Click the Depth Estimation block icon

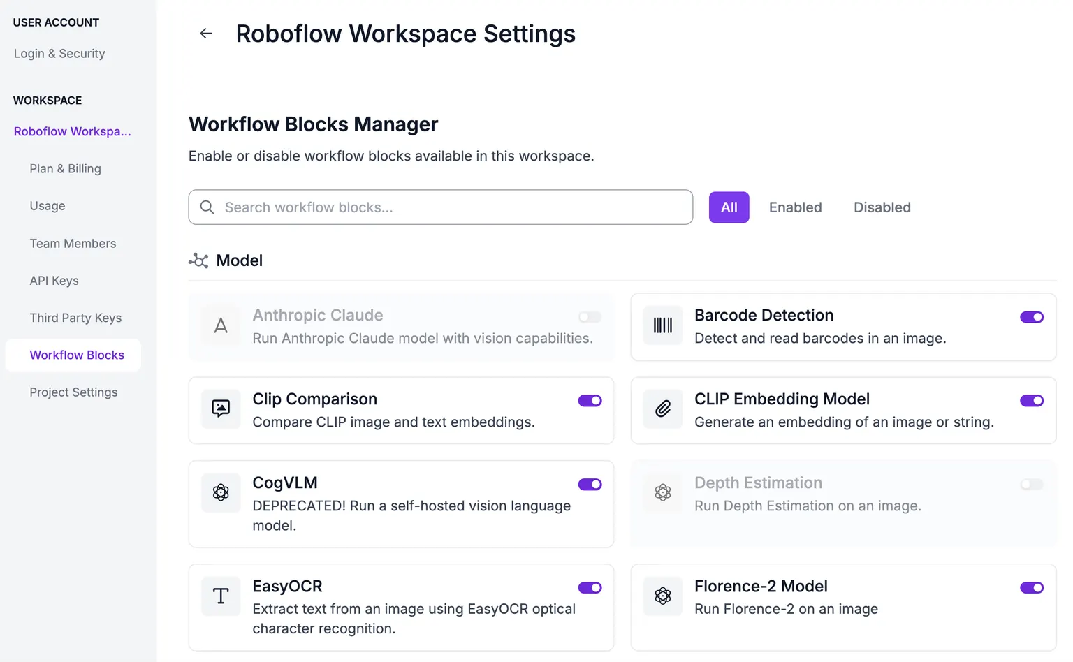[663, 493]
